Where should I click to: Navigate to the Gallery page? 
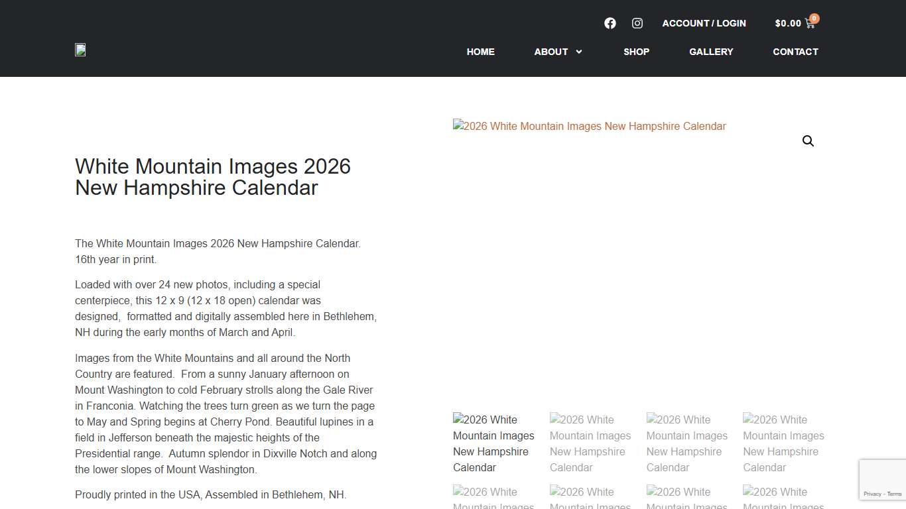tap(711, 52)
